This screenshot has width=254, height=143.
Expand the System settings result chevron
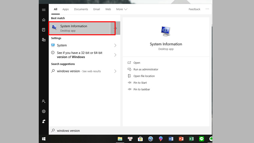point(115,45)
